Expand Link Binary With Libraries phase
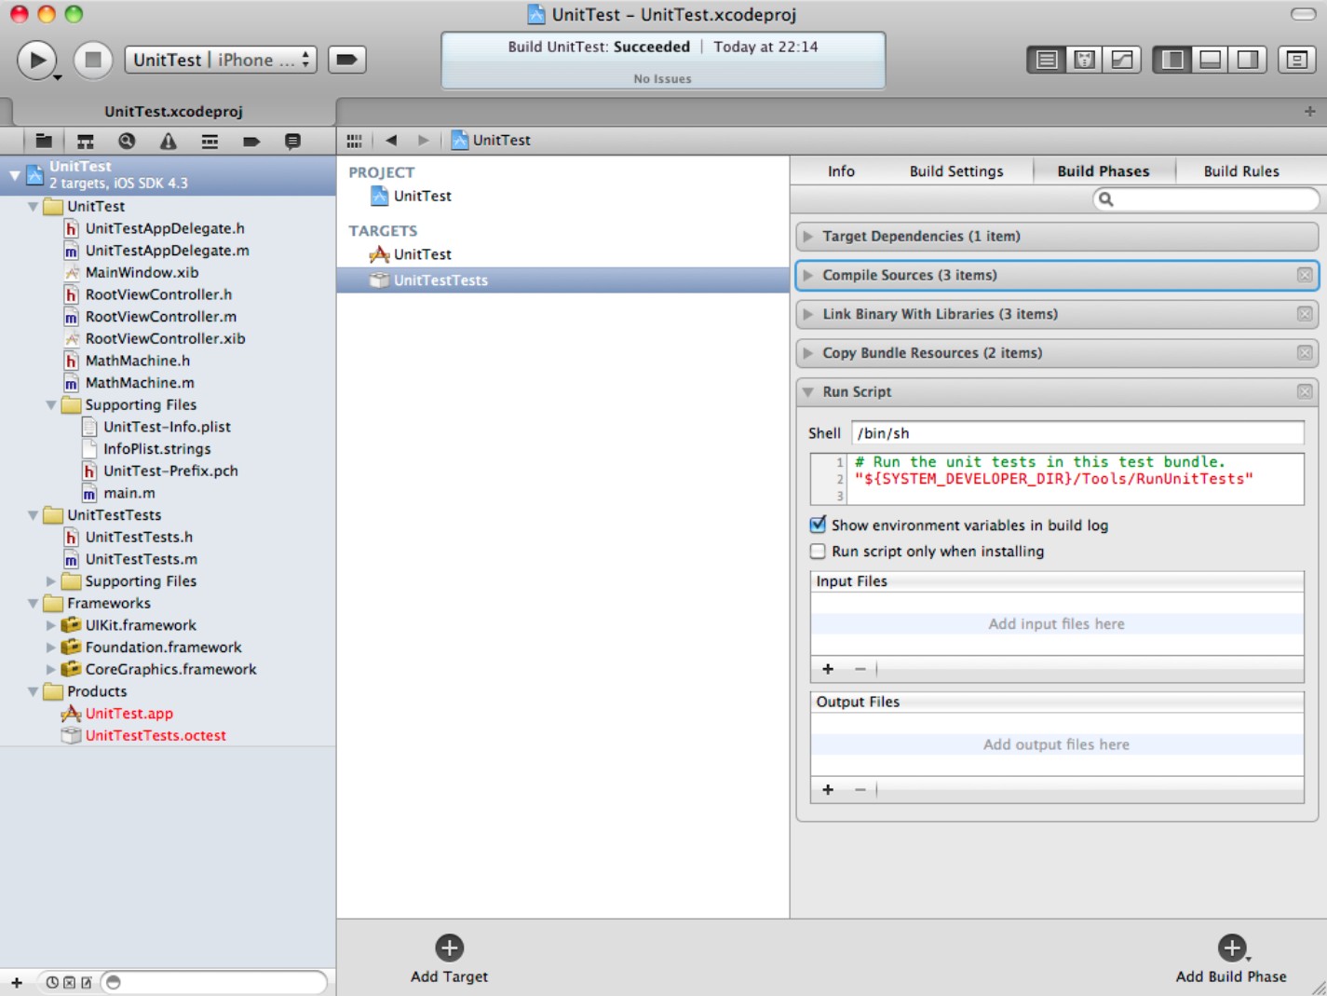The height and width of the screenshot is (996, 1327). [x=808, y=314]
